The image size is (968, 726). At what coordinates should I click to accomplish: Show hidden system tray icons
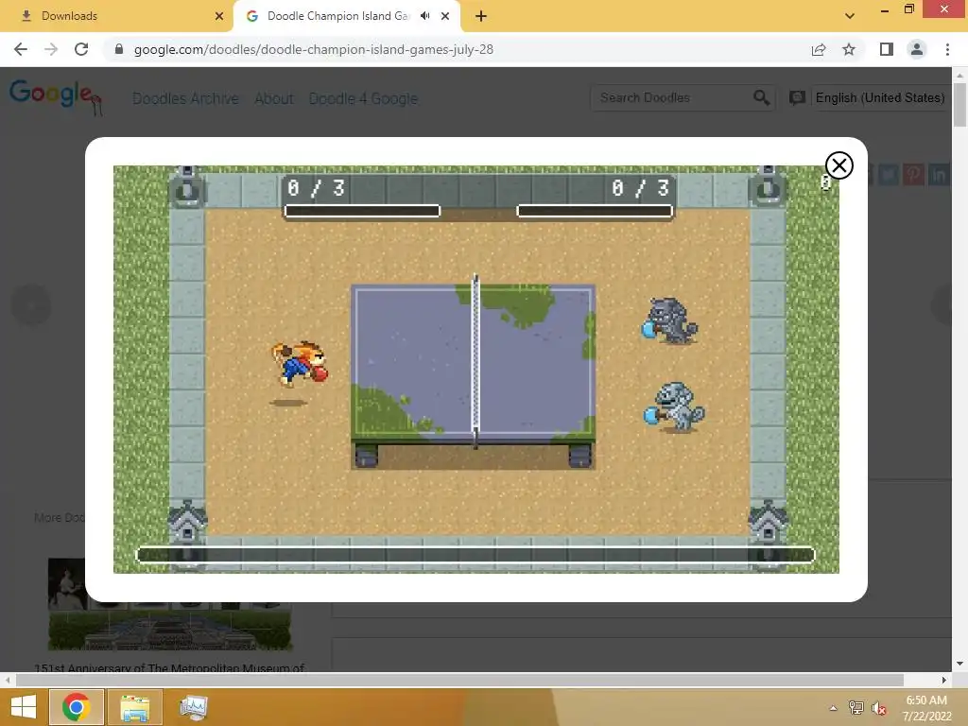point(834,708)
